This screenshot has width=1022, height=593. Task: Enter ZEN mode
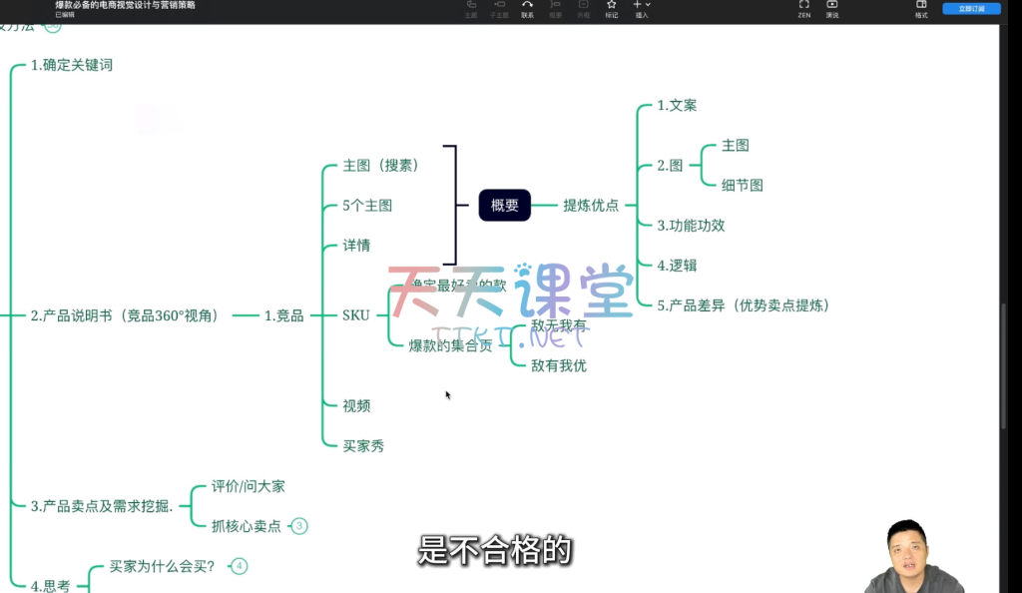click(803, 9)
